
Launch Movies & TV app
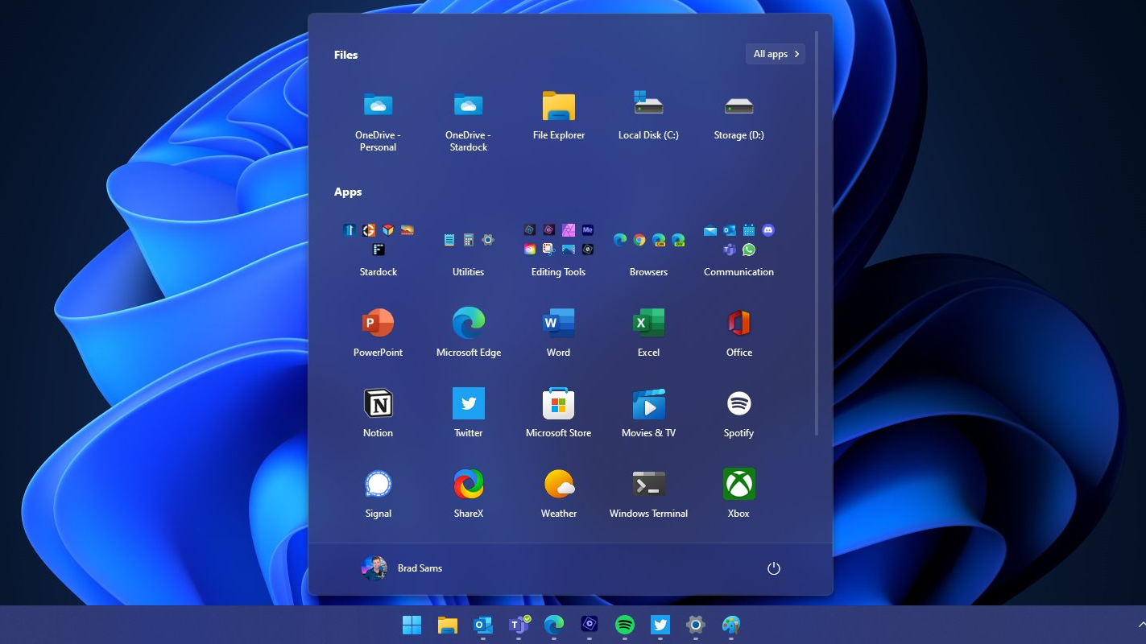click(648, 412)
